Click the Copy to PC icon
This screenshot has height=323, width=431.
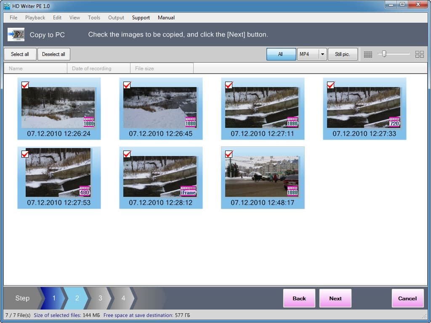[x=16, y=34]
